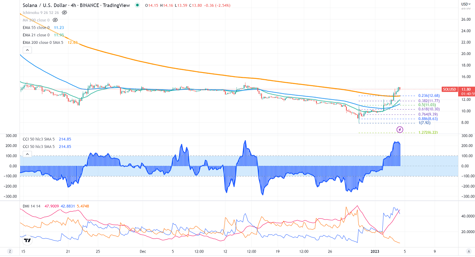Click the 26.00 price scale label
Viewport: 475px width, 257px height.
(x=466, y=20)
